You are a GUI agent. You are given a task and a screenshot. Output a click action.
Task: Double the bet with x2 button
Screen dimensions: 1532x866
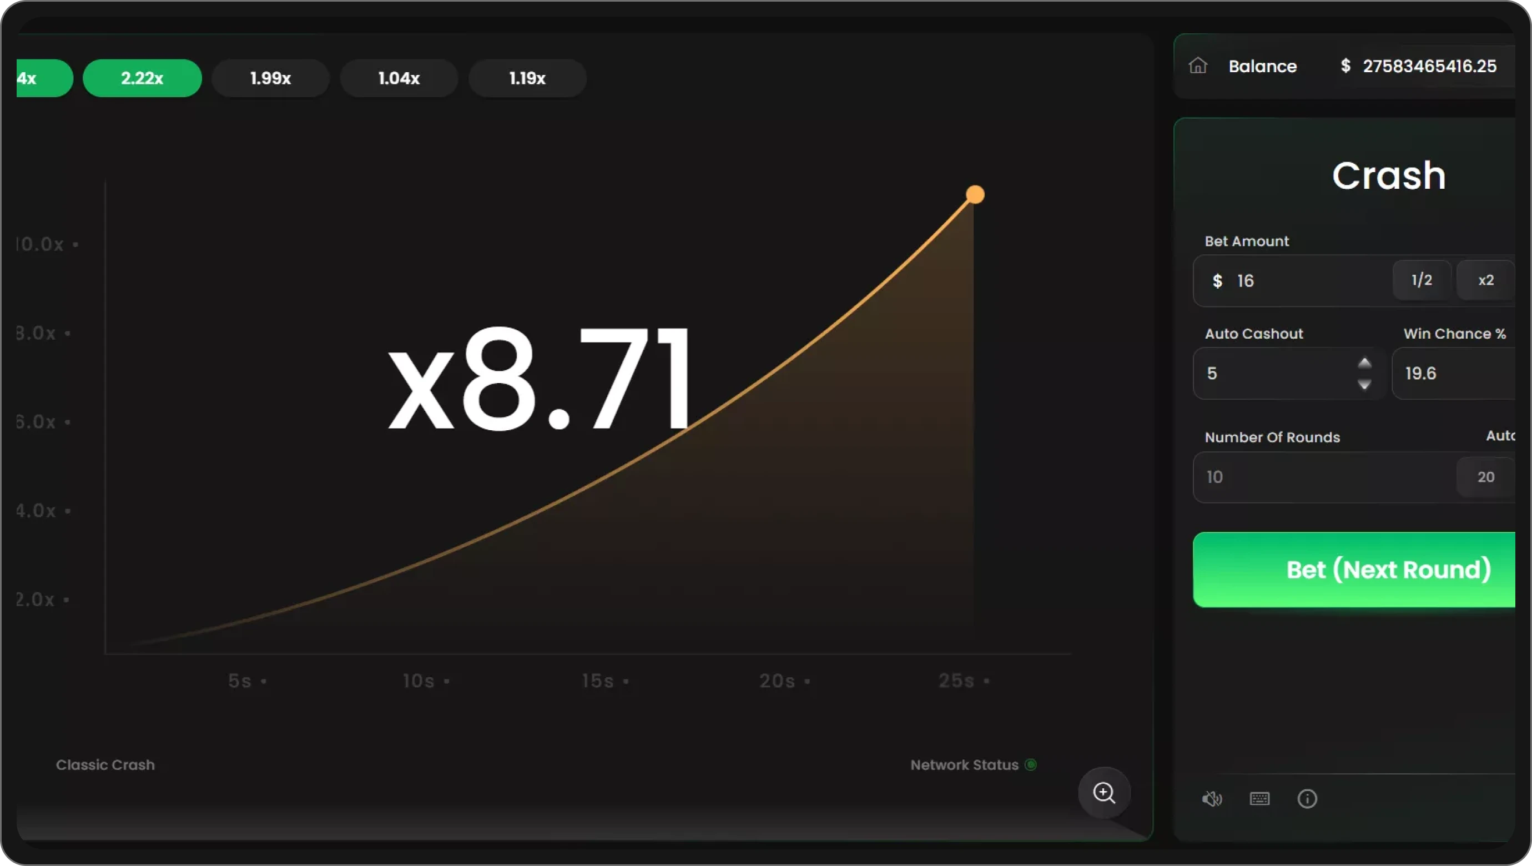(1485, 280)
